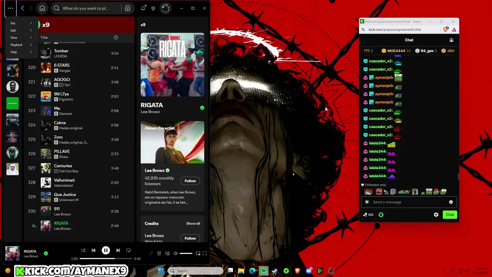Viewport: 492px width, 277px height.
Task: Open Spotify user profile avatar
Action: point(165,8)
